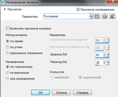Select the по углам mosaic method
This screenshot has width=118, height=97.
tap(8, 47)
